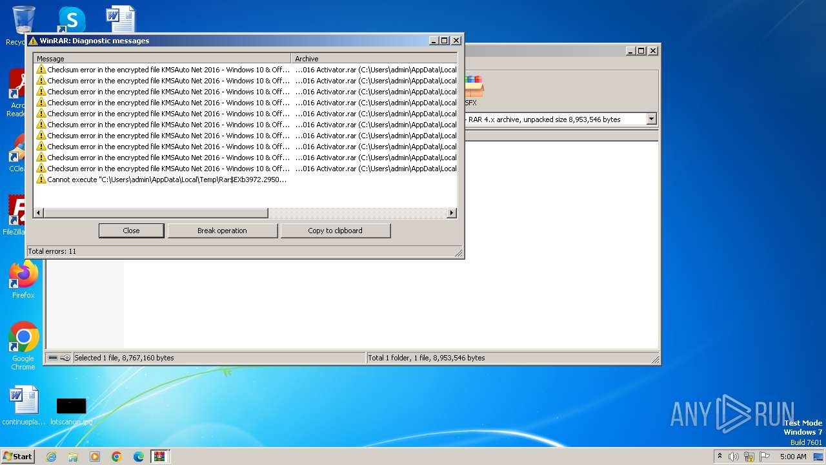The image size is (826, 465).
Task: Click Copy to clipboard button
Action: click(335, 231)
